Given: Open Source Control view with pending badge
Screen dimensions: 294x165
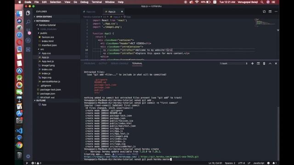Looking at the screenshot, I should (28, 31).
